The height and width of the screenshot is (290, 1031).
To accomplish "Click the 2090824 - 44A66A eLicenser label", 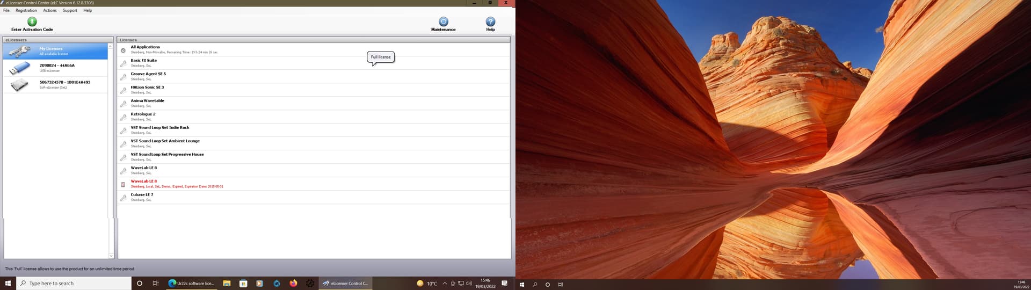I will point(57,66).
